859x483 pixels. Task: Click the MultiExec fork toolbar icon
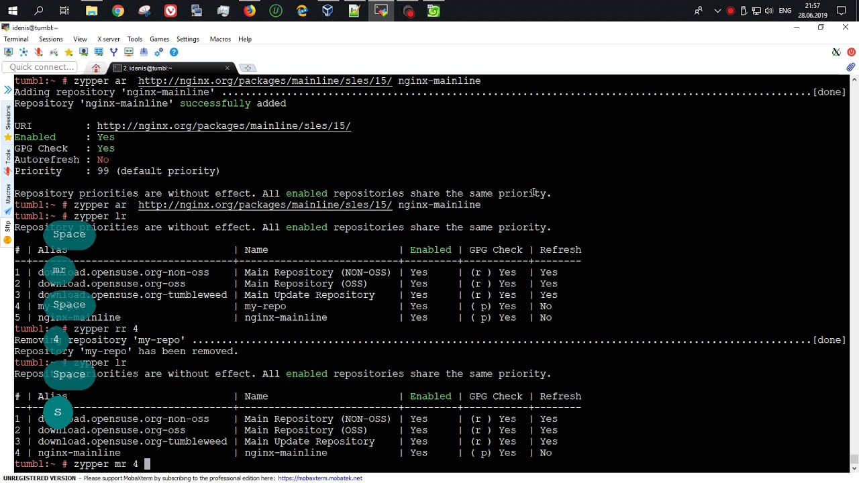(113, 52)
